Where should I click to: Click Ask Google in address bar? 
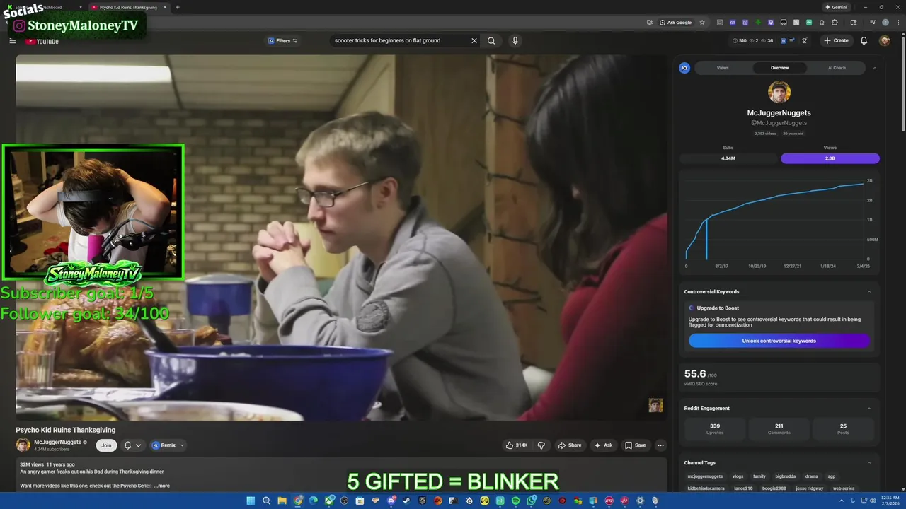point(676,23)
